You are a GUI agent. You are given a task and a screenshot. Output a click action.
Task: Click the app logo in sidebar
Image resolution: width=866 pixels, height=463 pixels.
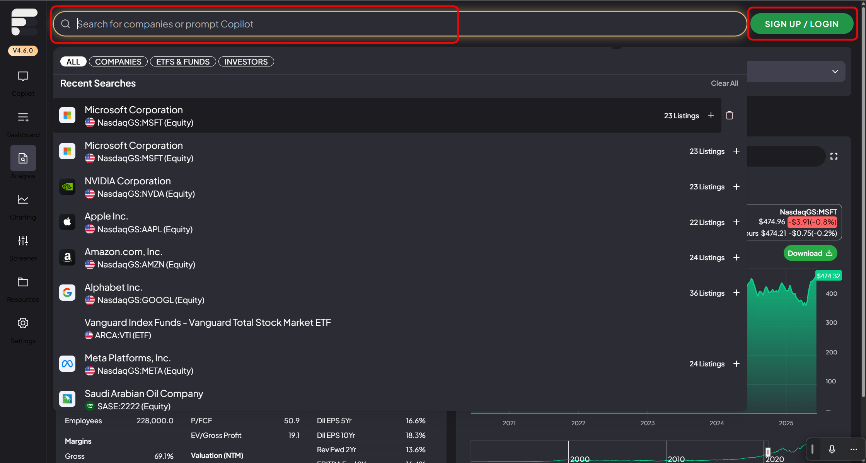coord(24,22)
